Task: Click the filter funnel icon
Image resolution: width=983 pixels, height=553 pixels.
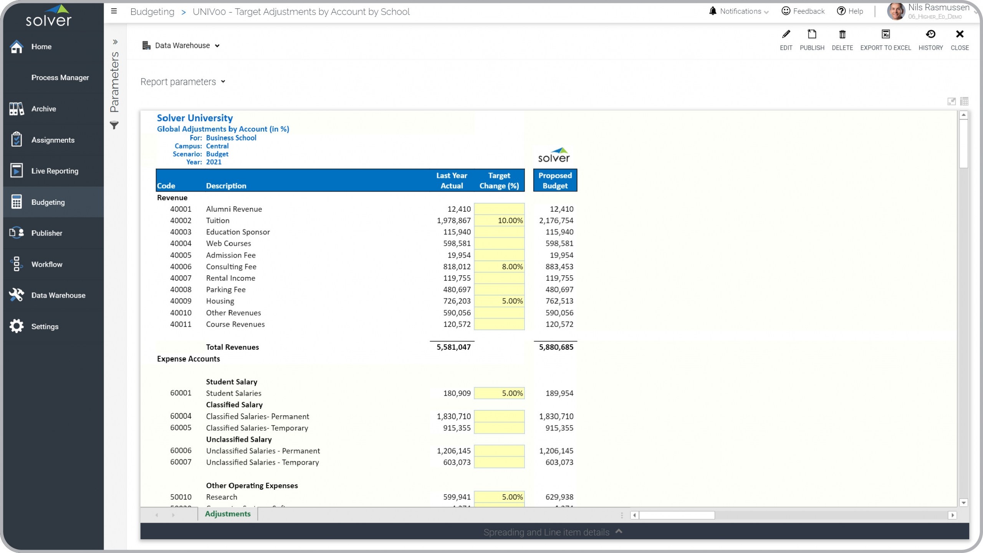Action: click(x=114, y=125)
